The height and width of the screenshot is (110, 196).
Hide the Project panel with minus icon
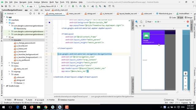(43, 13)
